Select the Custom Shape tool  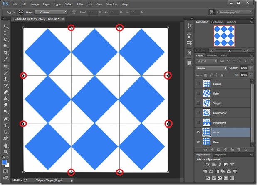tap(6, 138)
